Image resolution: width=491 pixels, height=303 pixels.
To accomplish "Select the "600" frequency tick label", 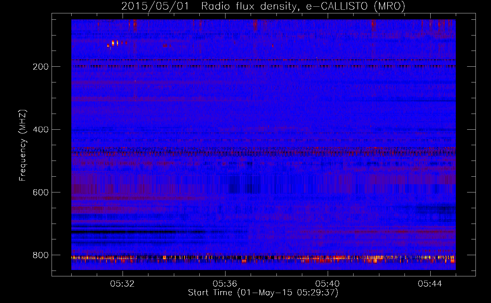I will pyautogui.click(x=41, y=193).
